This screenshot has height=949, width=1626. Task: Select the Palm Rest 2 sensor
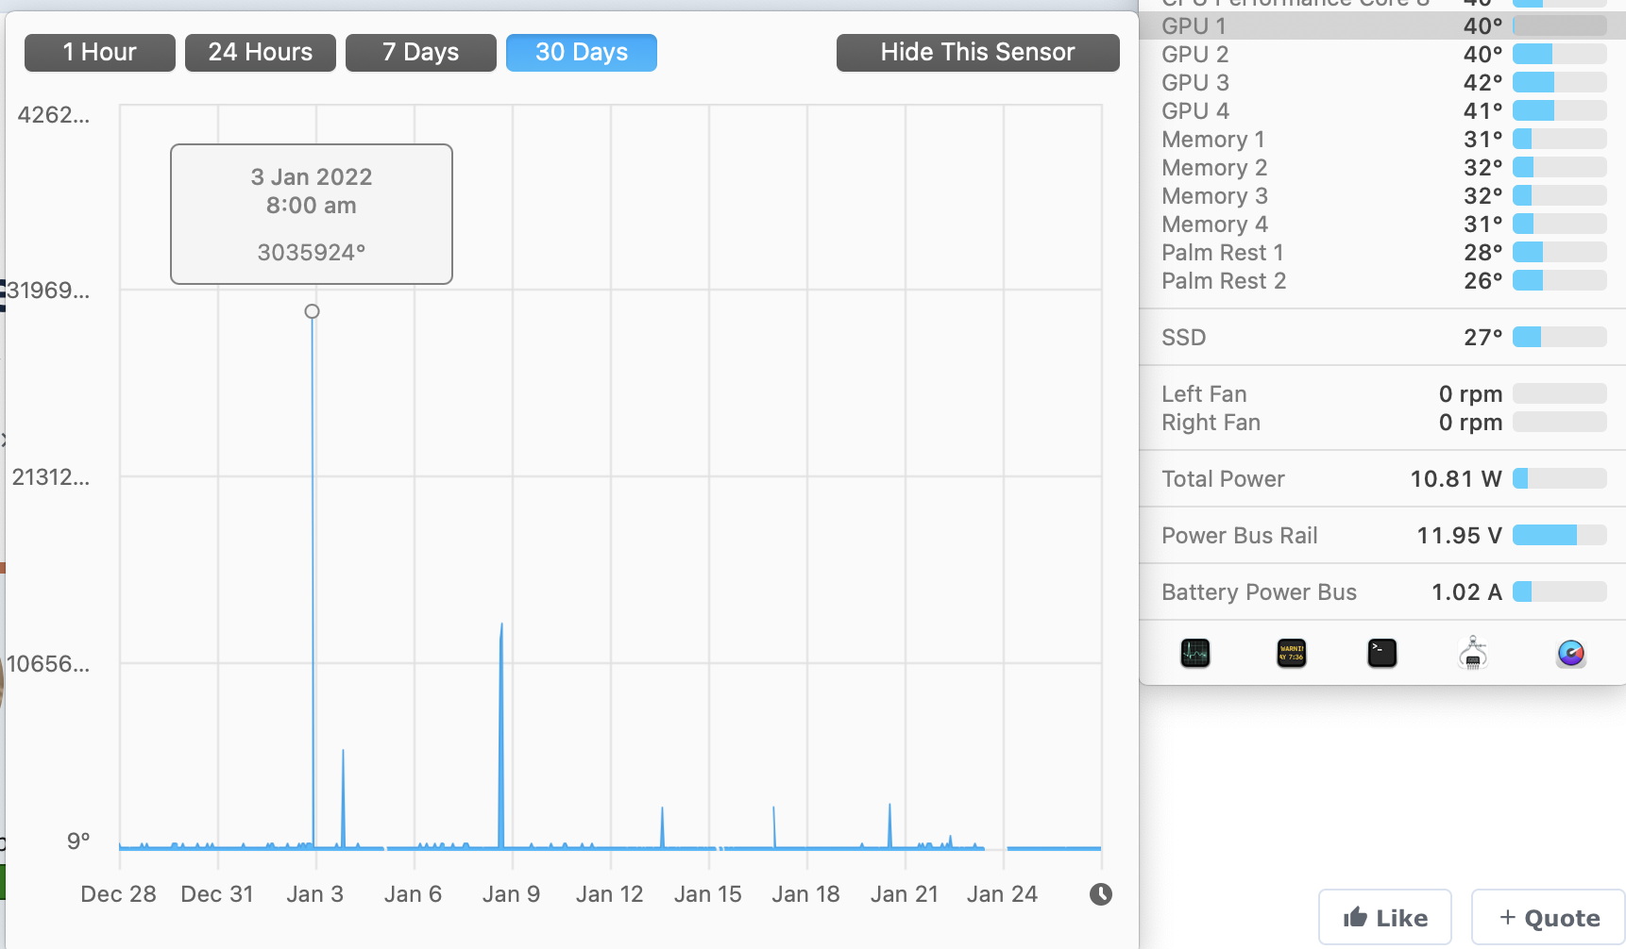click(x=1382, y=280)
